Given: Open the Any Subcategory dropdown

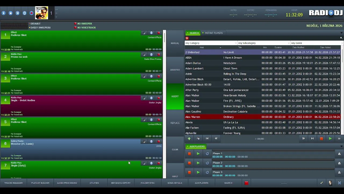Looking at the screenshot, I should tap(264, 43).
